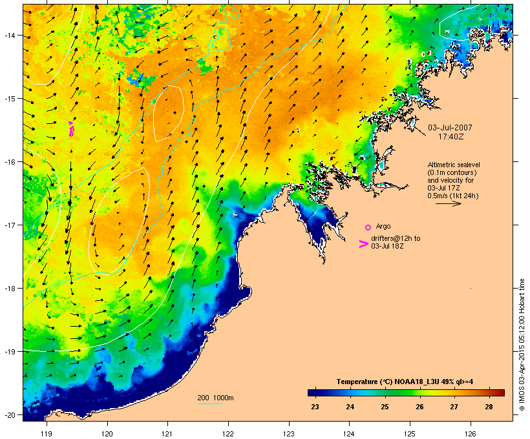Click the 'Altimetric sealevel' legend text

click(x=454, y=165)
